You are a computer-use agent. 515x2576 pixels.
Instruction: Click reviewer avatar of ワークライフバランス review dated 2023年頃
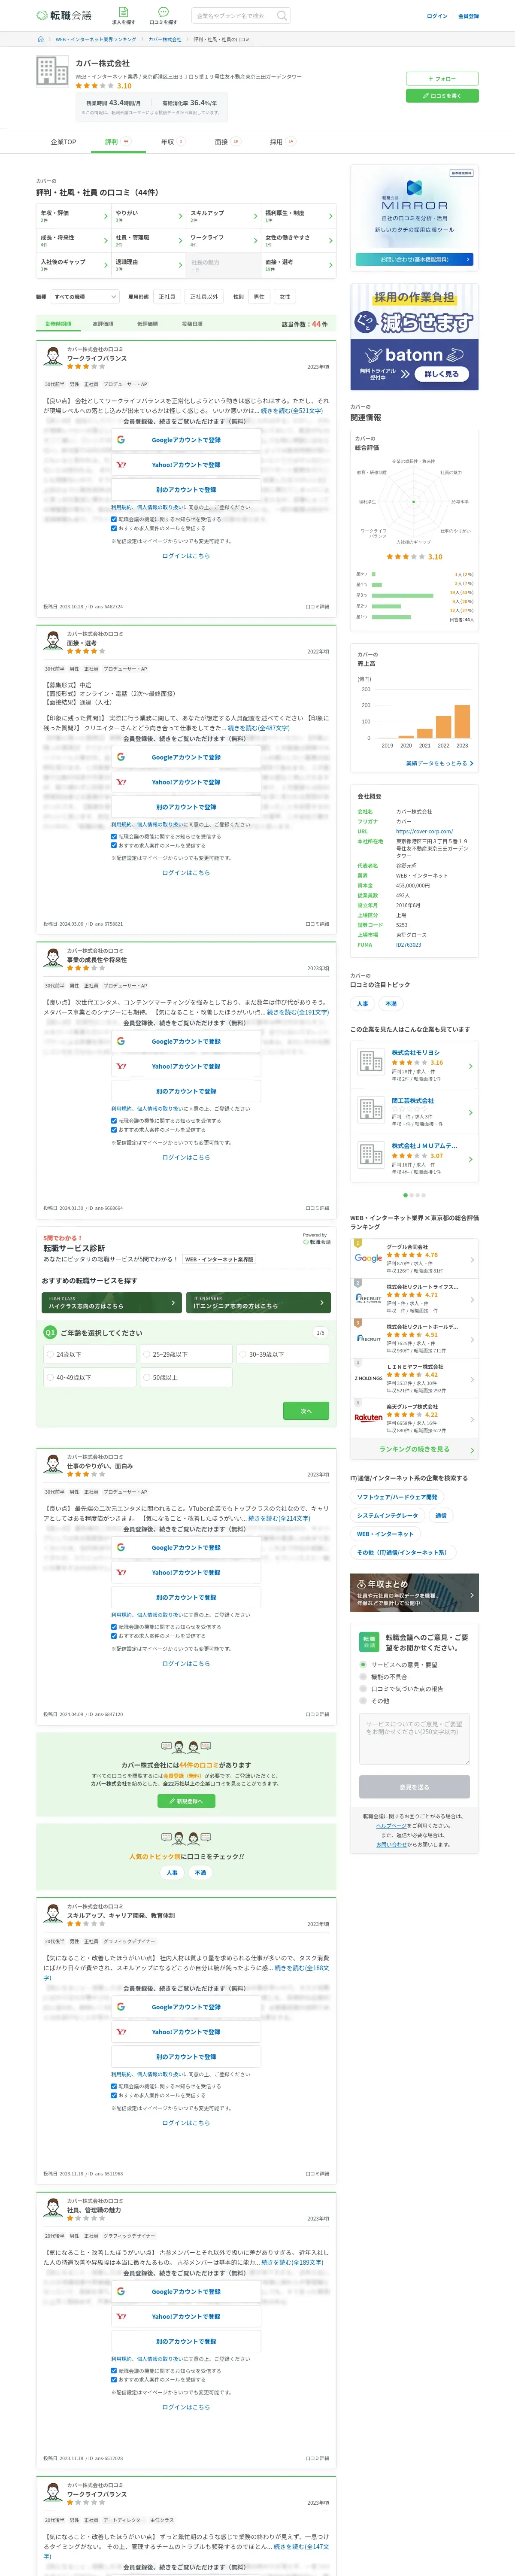click(x=52, y=356)
